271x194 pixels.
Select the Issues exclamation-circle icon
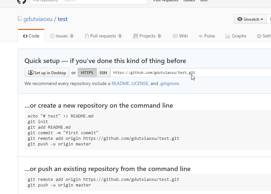coord(52,36)
